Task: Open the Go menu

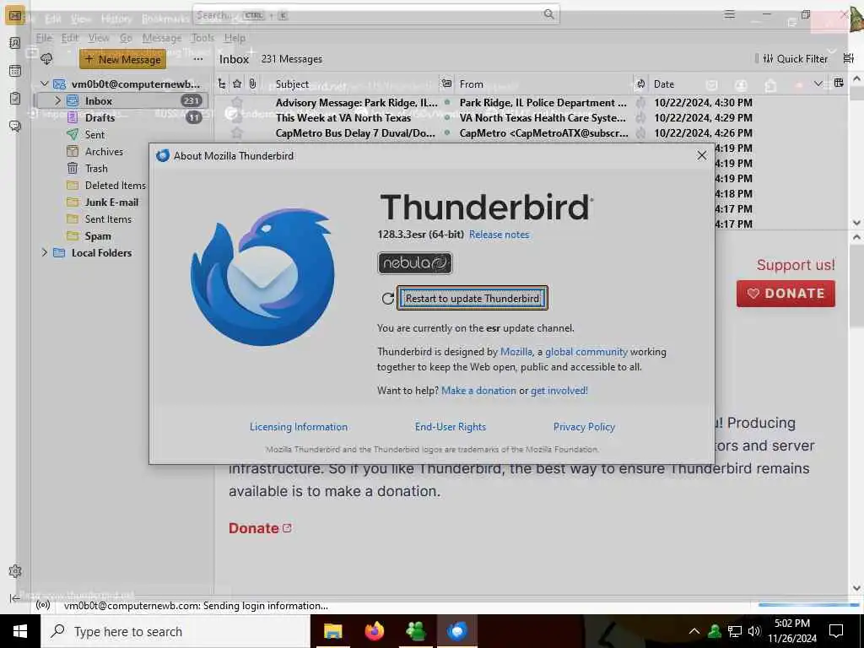Action: 127,38
